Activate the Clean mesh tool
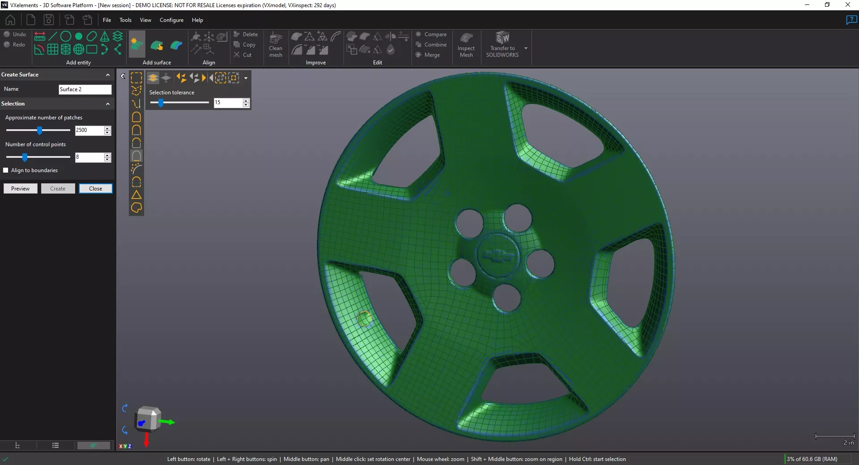This screenshot has height=465, width=859. [275, 44]
